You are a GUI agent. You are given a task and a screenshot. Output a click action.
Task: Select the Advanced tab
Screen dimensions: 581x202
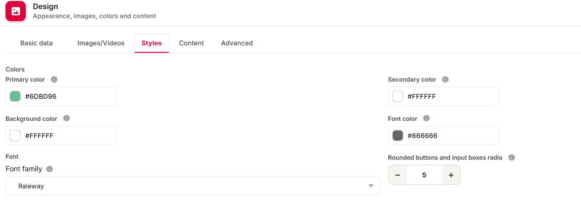click(x=237, y=43)
